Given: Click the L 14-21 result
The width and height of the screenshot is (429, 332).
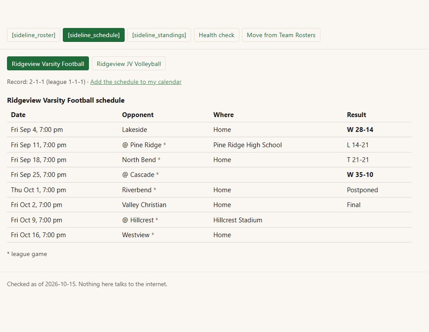Looking at the screenshot, I should pos(357,145).
